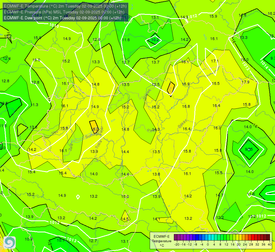275x252 pixels.
Task: Click the 12.5 temperature value
Action: (x=156, y=85)
